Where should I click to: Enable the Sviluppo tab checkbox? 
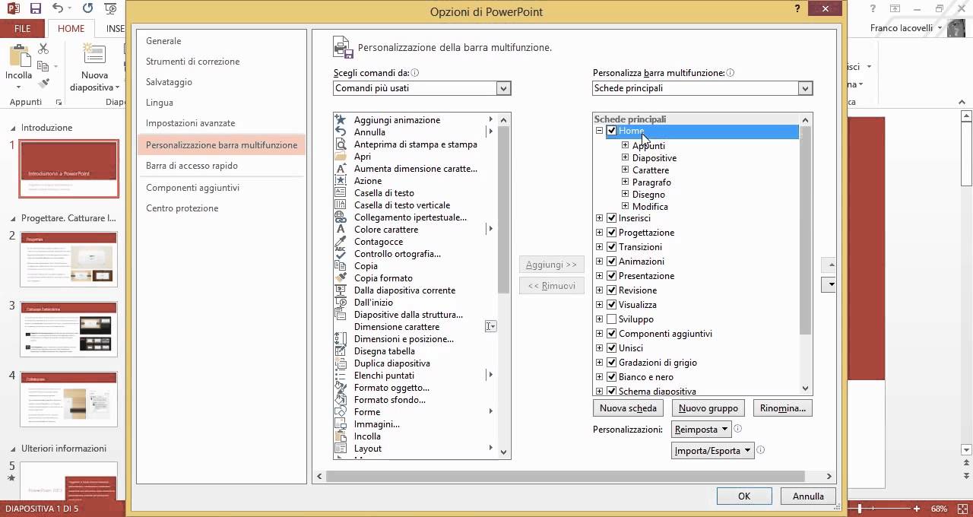pyautogui.click(x=612, y=319)
